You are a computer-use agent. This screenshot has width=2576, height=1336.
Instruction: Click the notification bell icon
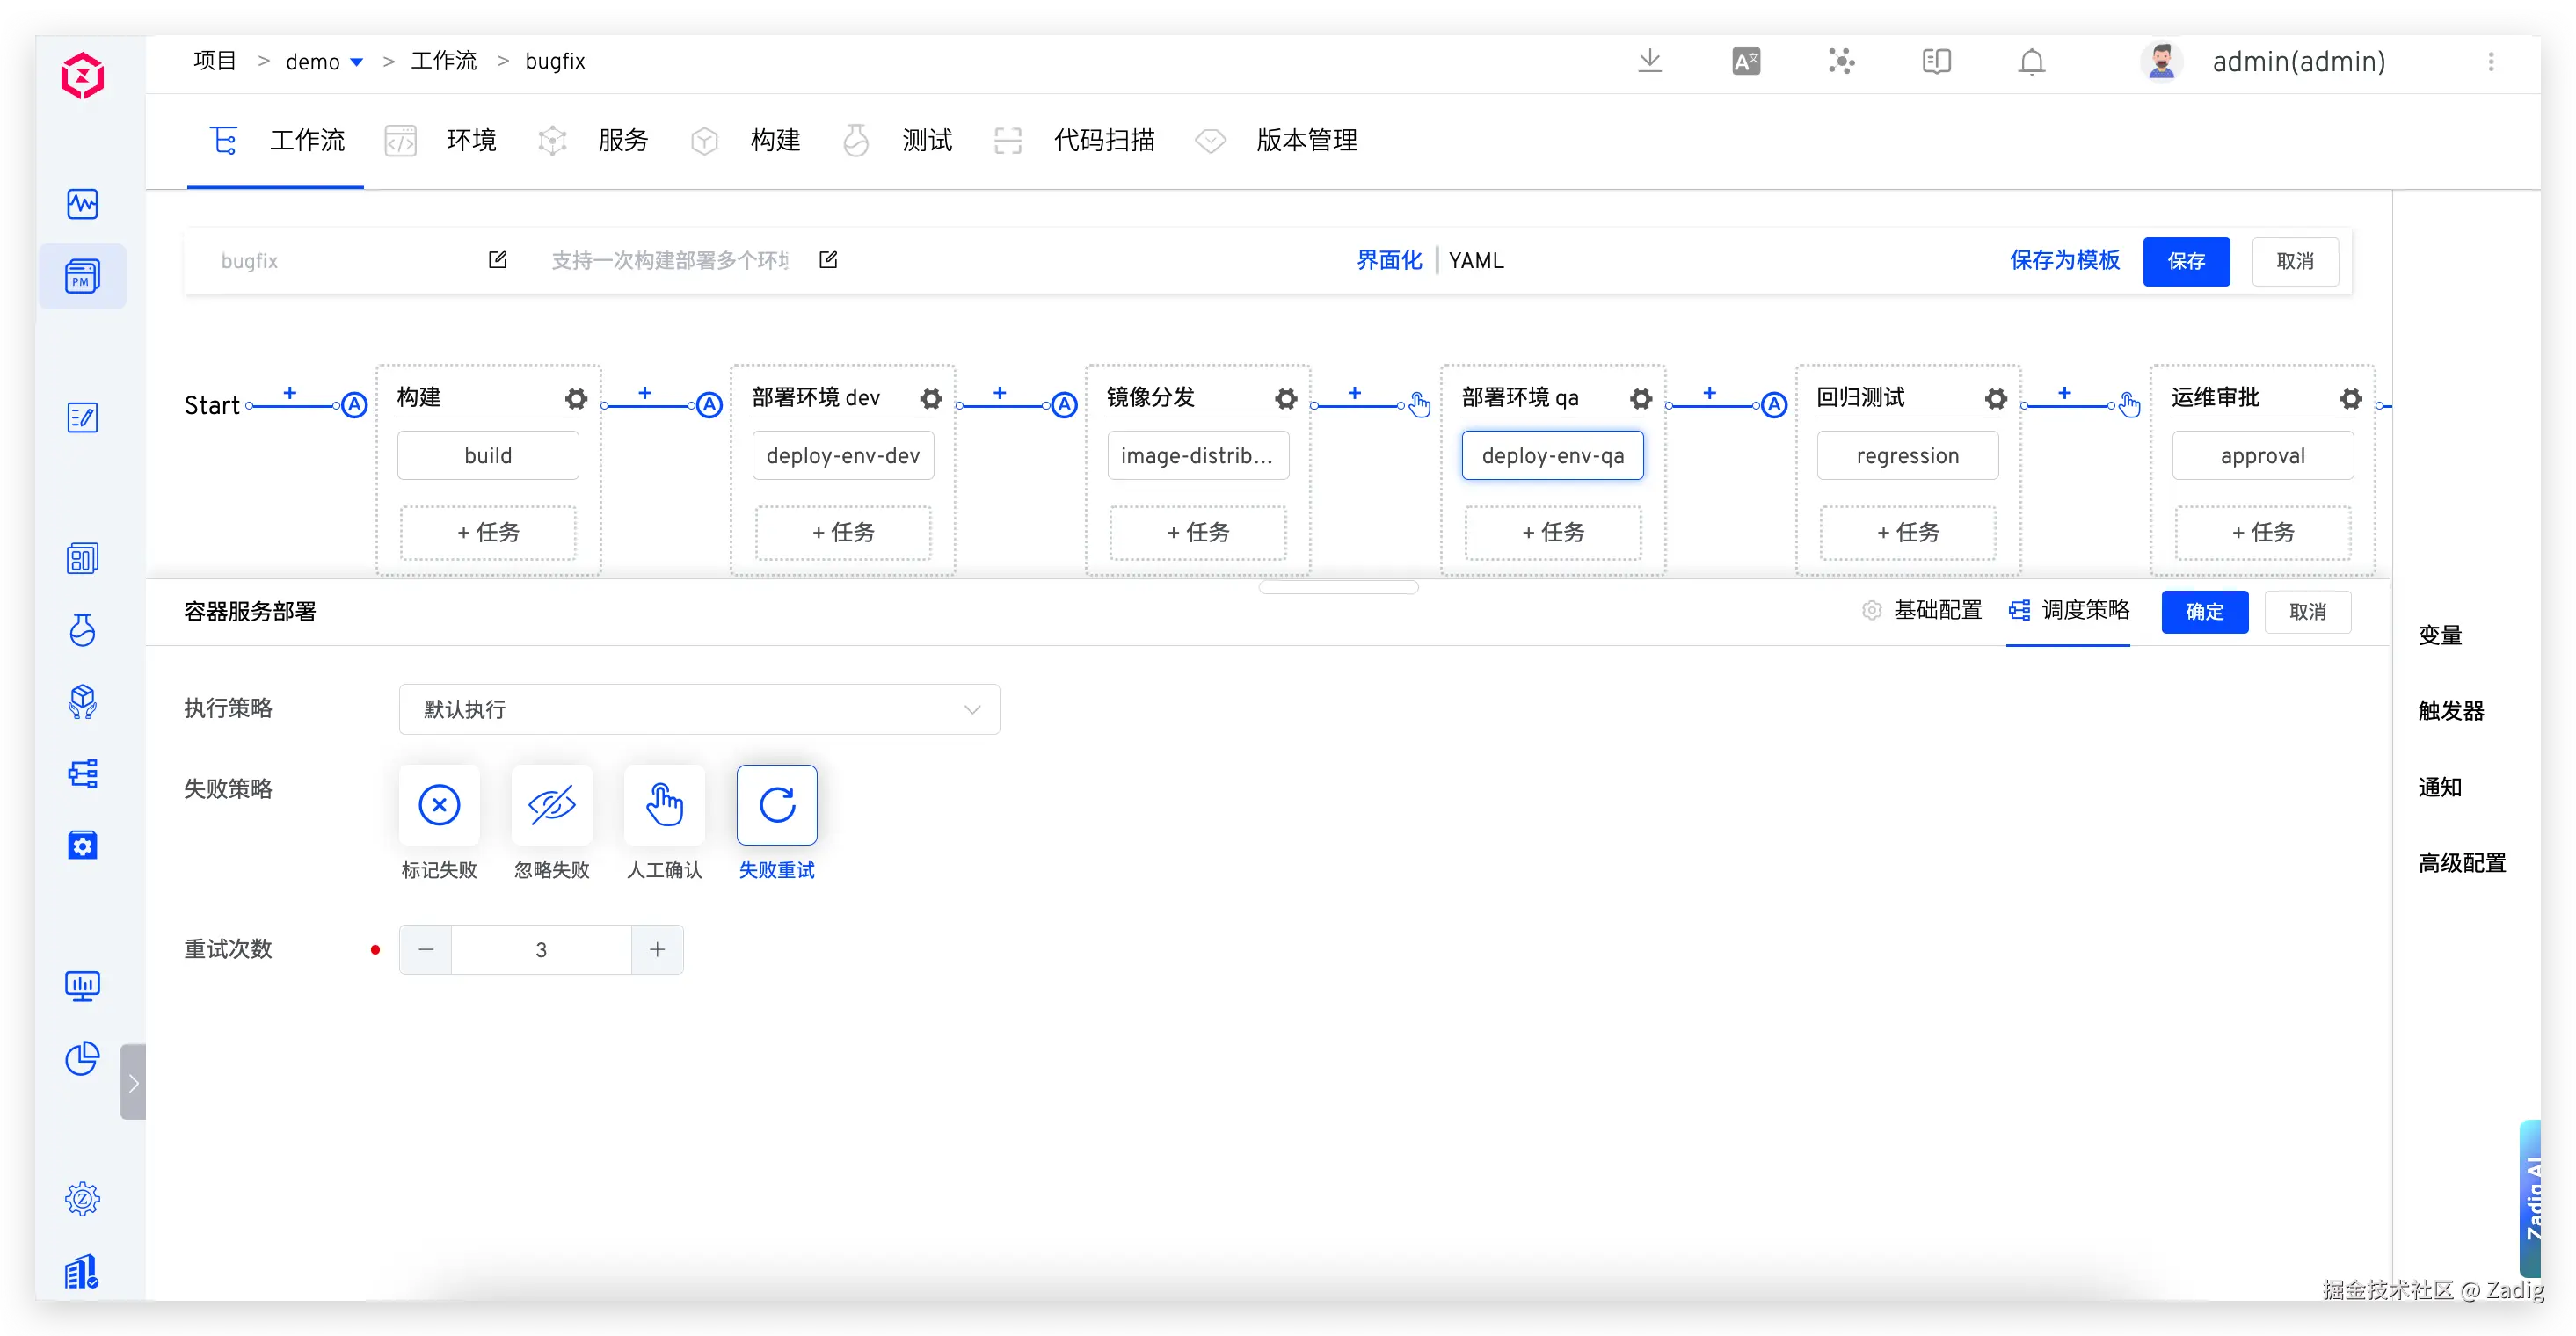click(2031, 62)
